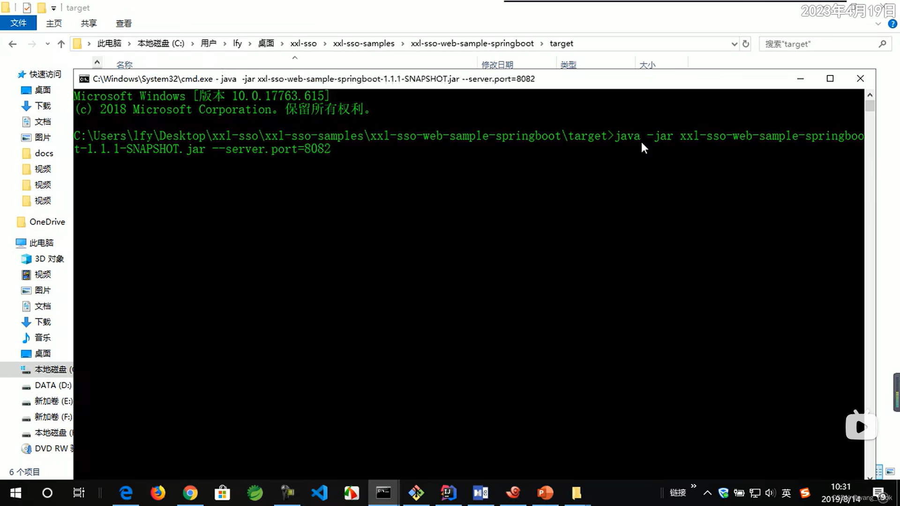900x506 pixels.
Task: Sort by 类型 column header
Action: pyautogui.click(x=568, y=65)
